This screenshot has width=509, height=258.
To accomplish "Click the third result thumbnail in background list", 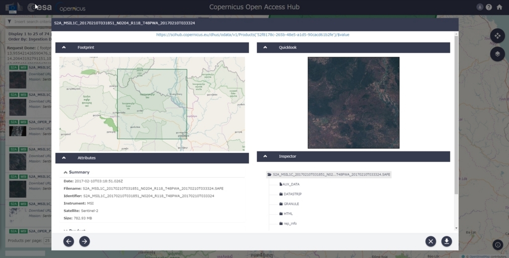I will click(17, 131).
